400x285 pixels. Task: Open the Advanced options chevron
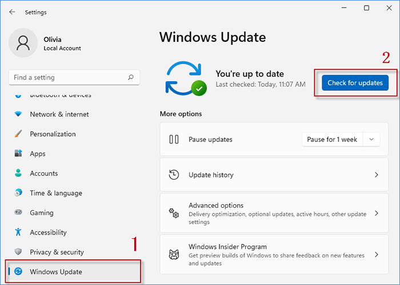(376, 213)
